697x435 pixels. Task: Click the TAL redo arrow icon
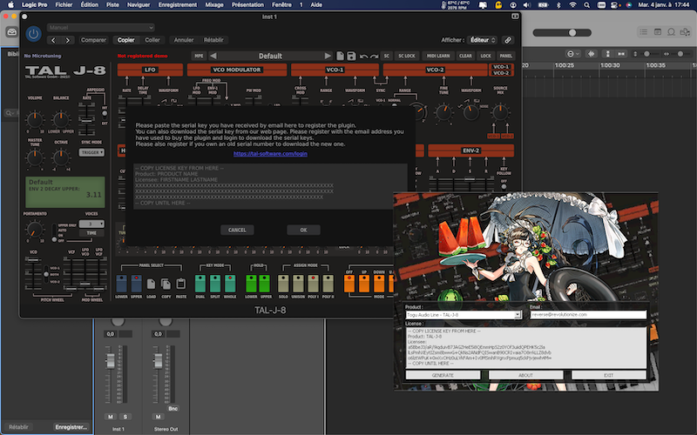(x=375, y=57)
